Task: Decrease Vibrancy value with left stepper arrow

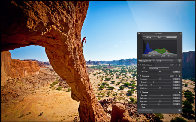Action: point(173,104)
